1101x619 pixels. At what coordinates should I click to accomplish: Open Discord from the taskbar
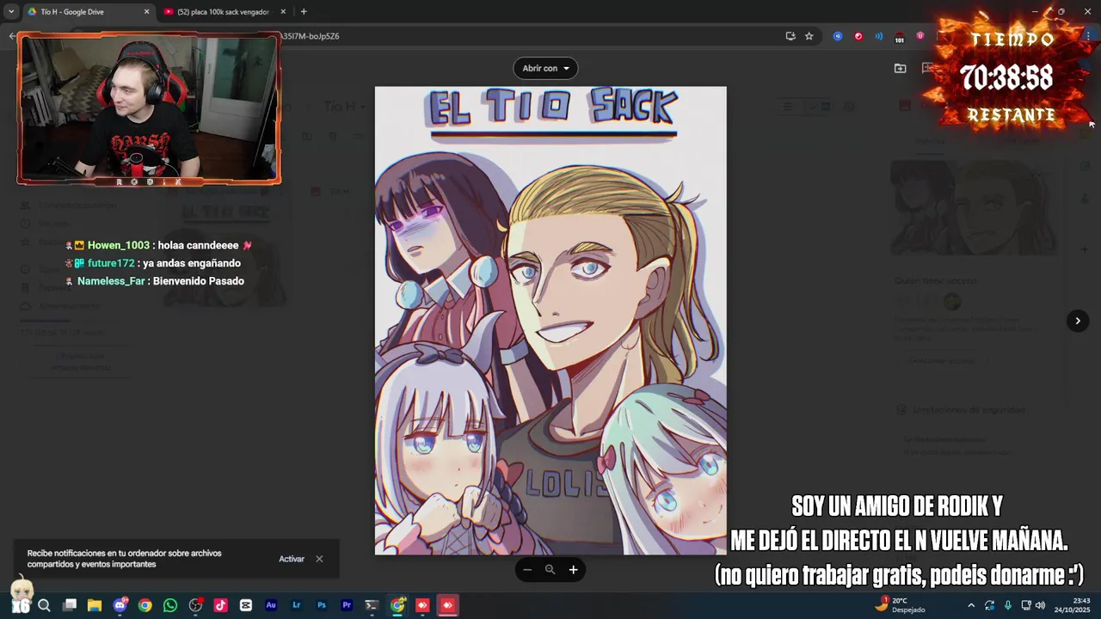[120, 605]
